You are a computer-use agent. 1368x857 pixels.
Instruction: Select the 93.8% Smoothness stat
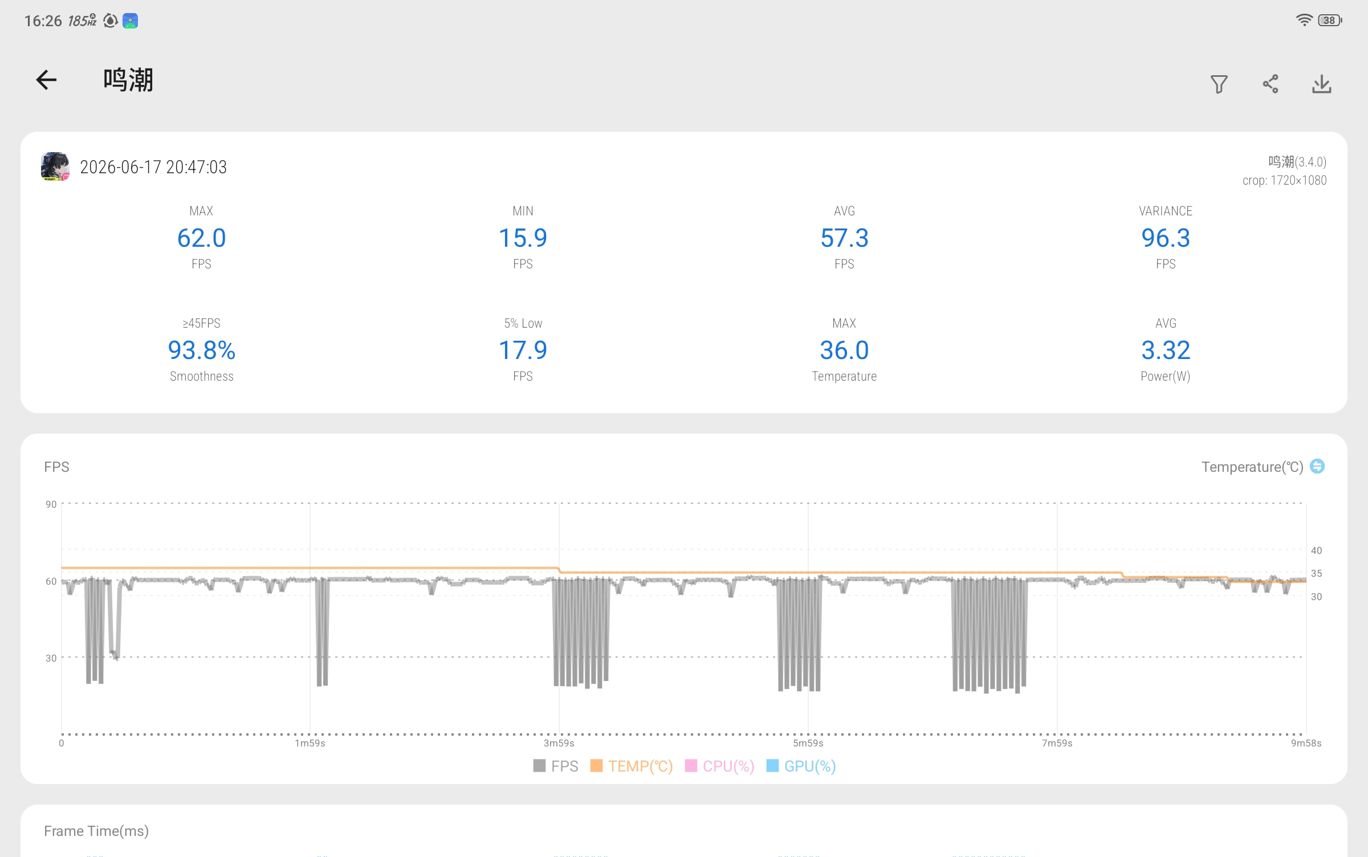point(201,350)
